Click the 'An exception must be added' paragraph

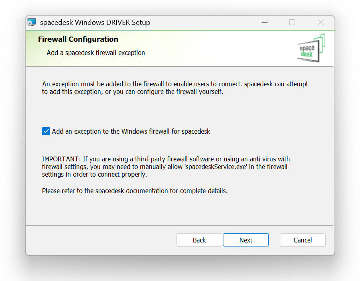(x=175, y=88)
